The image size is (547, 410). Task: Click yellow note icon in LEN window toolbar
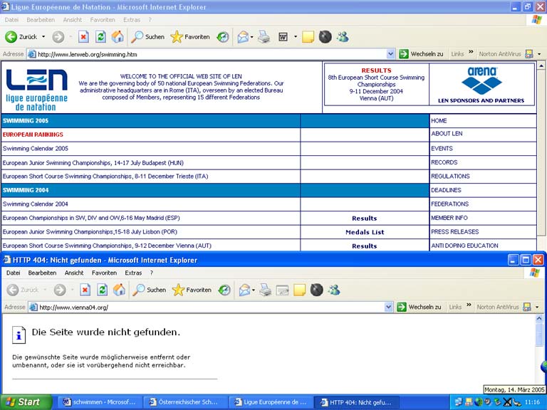pyautogui.click(x=308, y=36)
